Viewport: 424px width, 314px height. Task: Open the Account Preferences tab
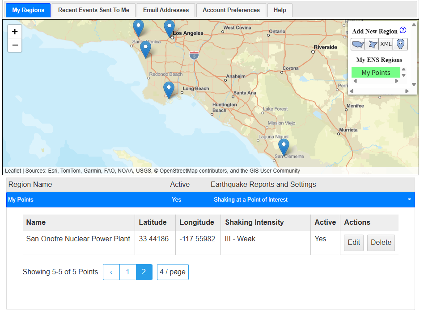(x=231, y=10)
